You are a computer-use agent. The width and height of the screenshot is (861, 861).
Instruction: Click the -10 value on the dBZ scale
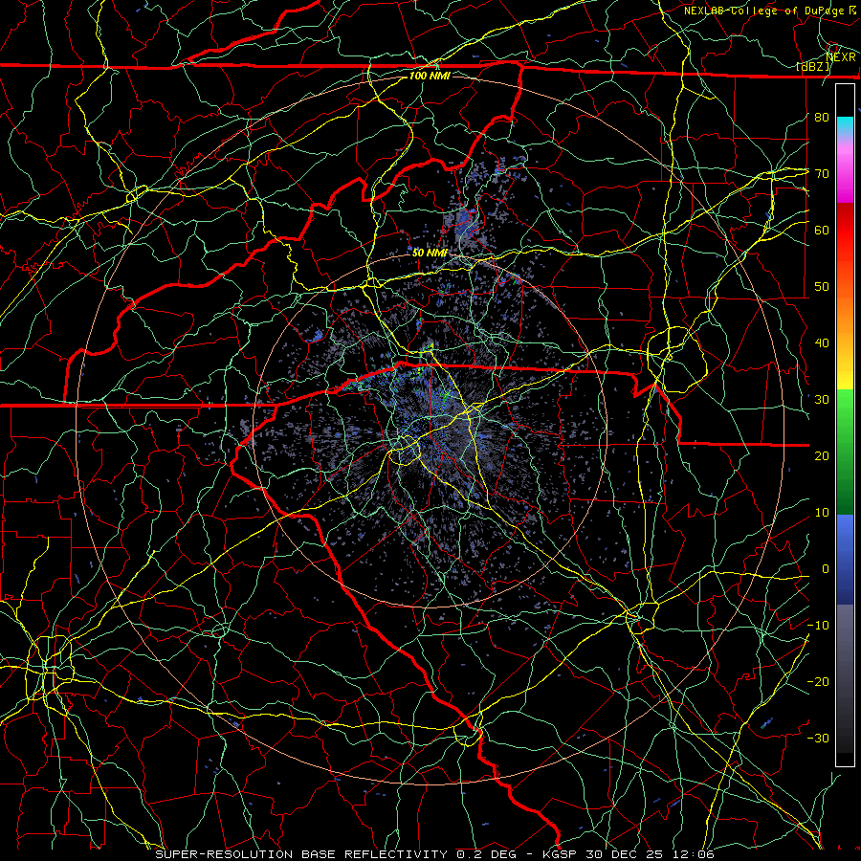pyautogui.click(x=818, y=626)
